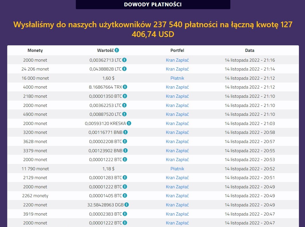Click the yellow payments total headline
The width and height of the screenshot is (305, 227).
(x=153, y=29)
